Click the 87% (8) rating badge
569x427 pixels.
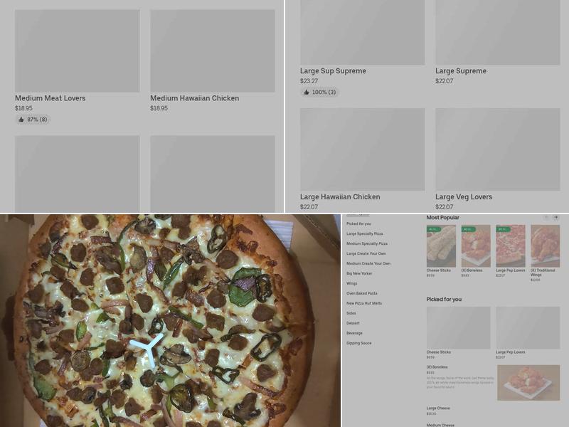pyautogui.click(x=33, y=120)
